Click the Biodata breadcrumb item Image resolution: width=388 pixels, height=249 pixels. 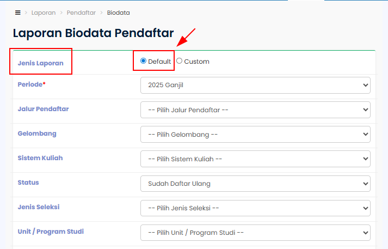[118, 12]
